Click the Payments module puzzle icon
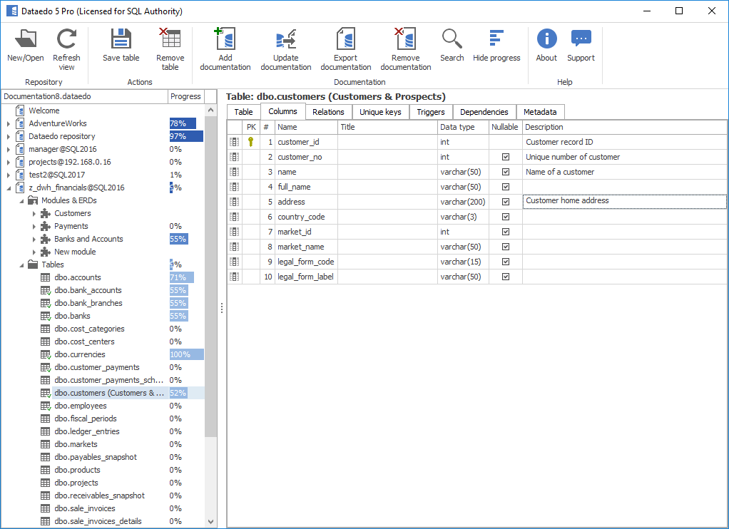729x529 pixels. [46, 227]
